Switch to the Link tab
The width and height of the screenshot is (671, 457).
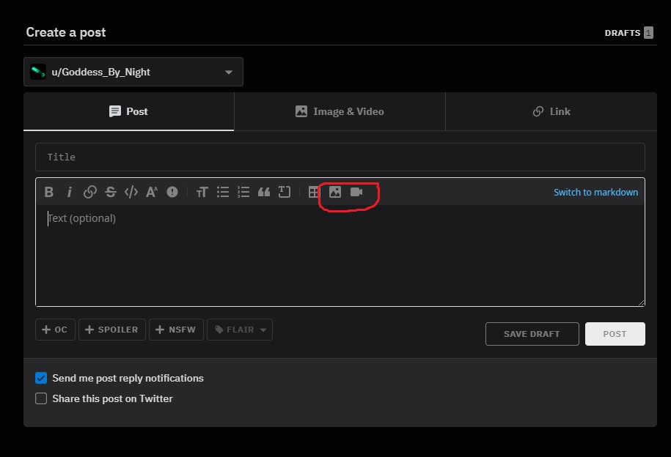[551, 111]
